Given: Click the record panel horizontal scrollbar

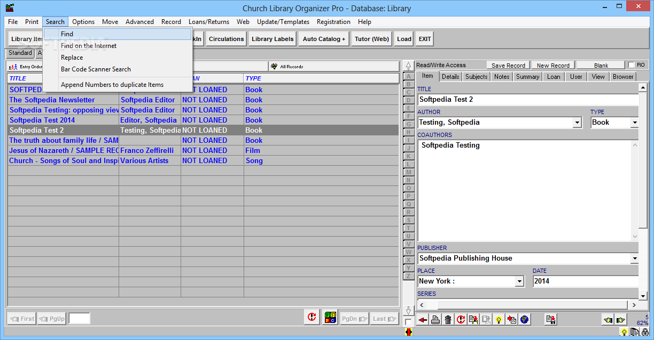Looking at the screenshot, I should (527, 305).
